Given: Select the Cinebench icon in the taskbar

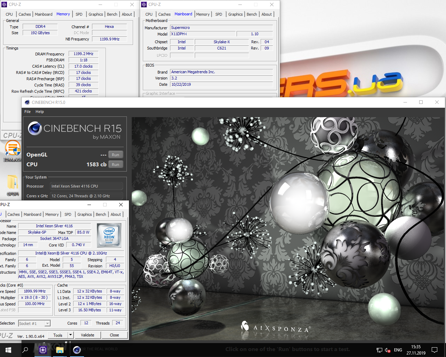Looking at the screenshot, I should 77,350.
